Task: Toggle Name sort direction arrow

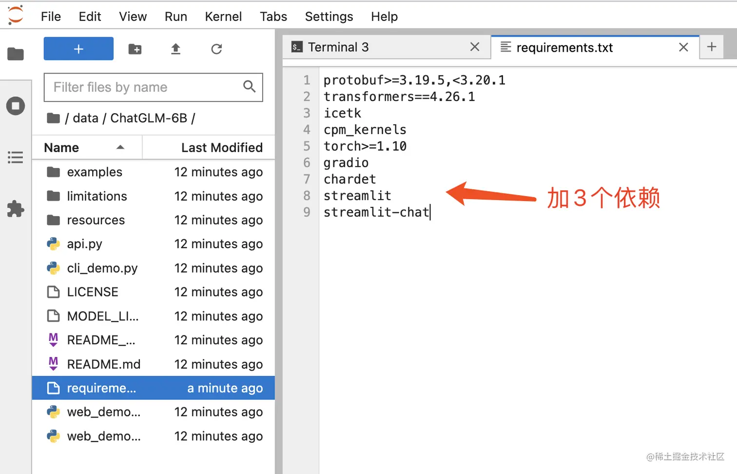Action: coord(120,147)
